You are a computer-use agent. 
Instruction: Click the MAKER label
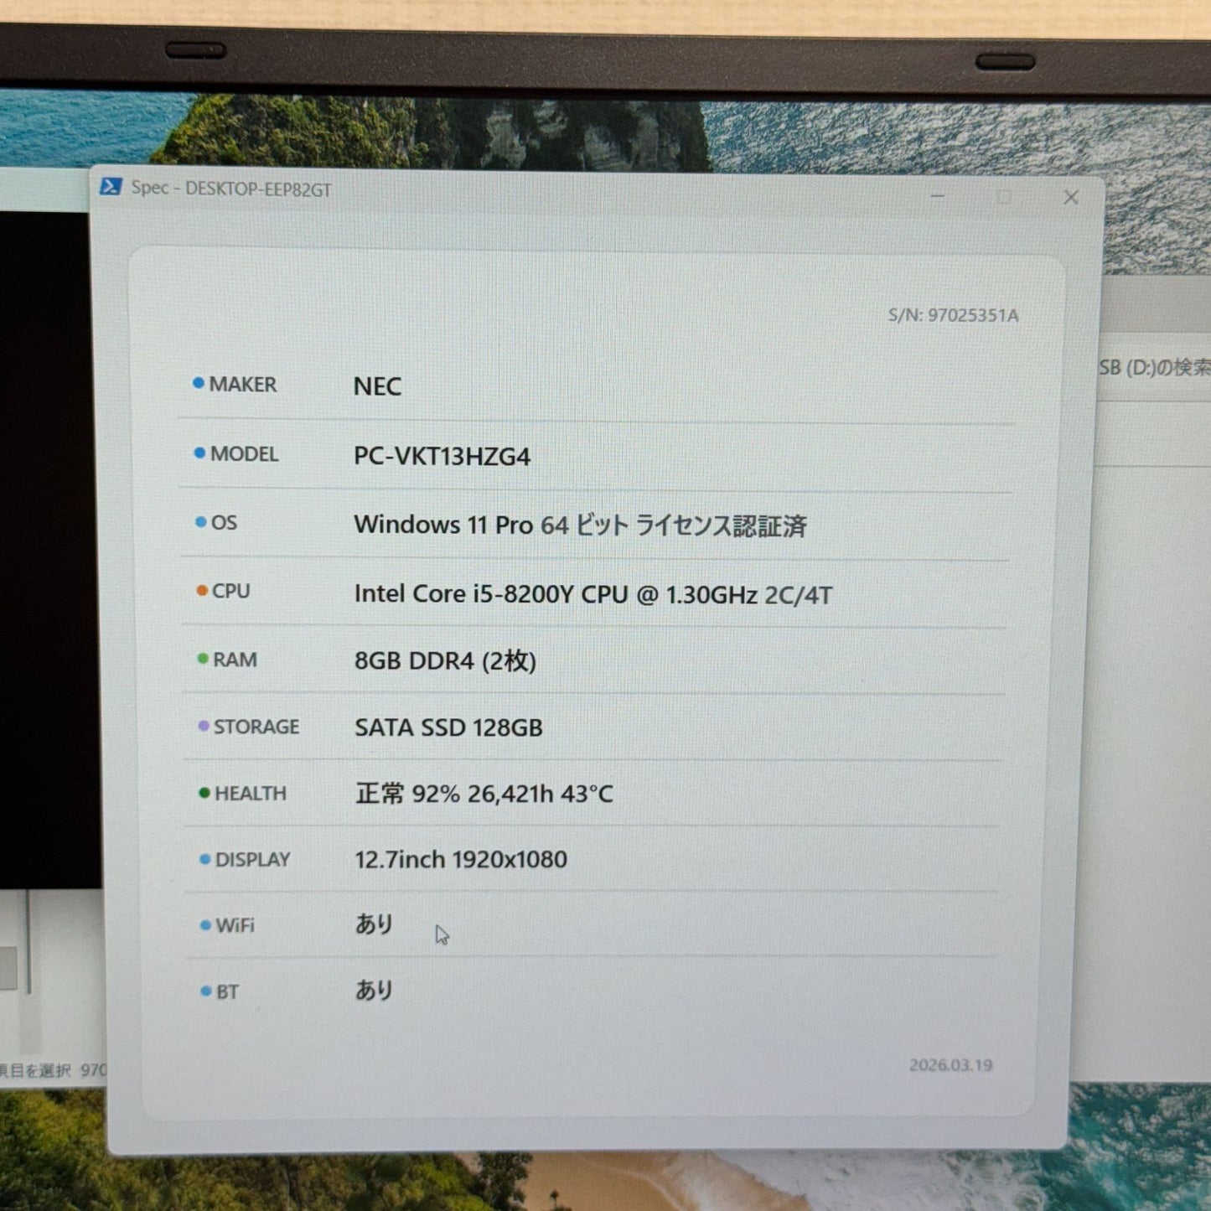tap(242, 384)
